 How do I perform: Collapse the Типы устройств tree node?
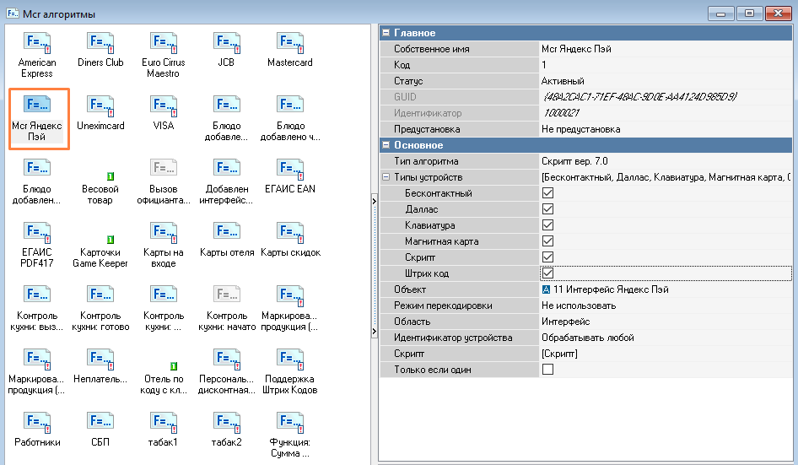coord(386,177)
